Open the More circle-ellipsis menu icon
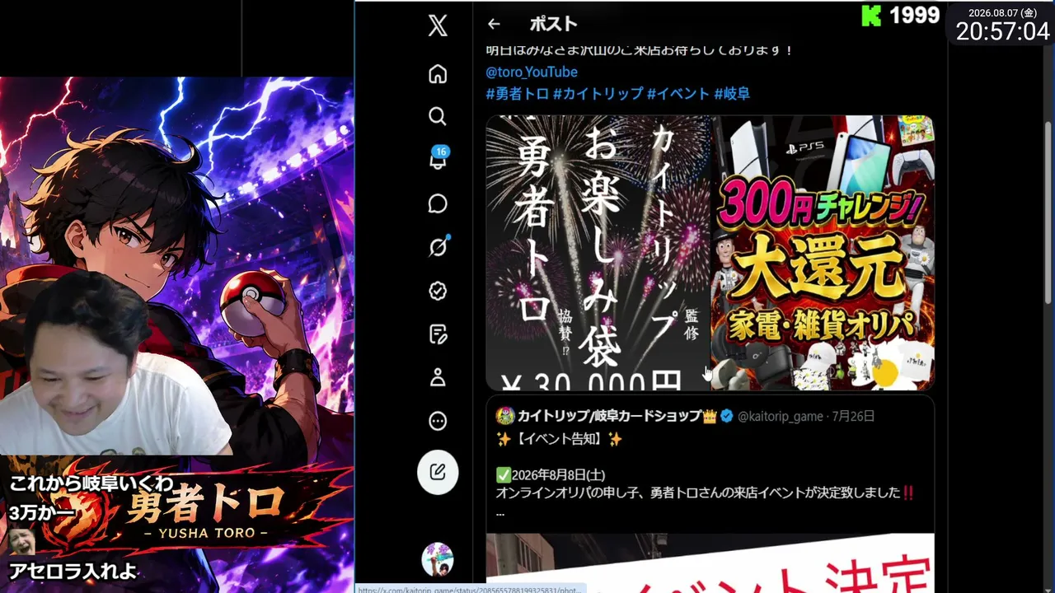Image resolution: width=1055 pixels, height=593 pixels. (438, 422)
